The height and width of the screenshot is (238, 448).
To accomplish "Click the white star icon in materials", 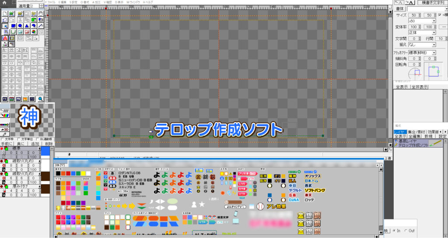I will point(202,204).
